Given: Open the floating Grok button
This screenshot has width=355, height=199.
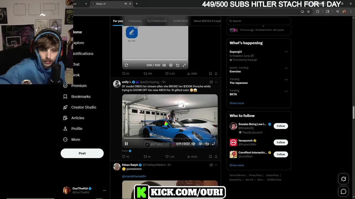Looking at the screenshot, I should click(343, 179).
